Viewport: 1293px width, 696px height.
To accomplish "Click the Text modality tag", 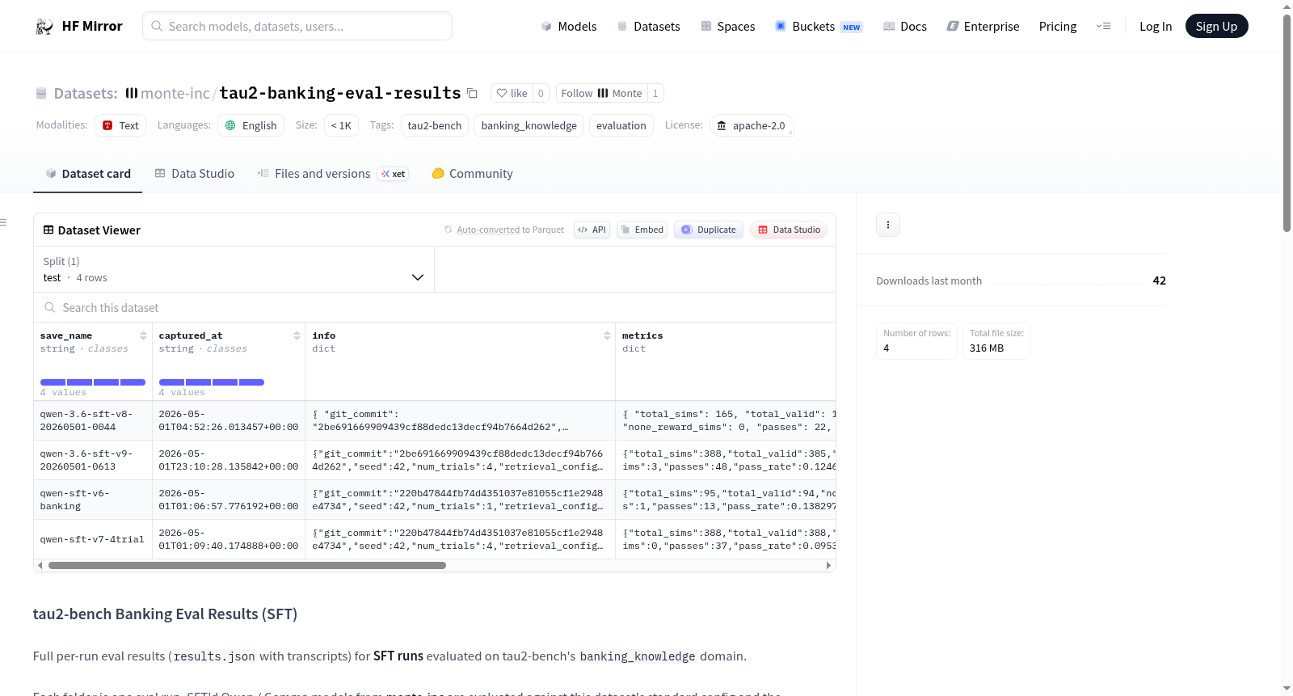I will click(120, 125).
